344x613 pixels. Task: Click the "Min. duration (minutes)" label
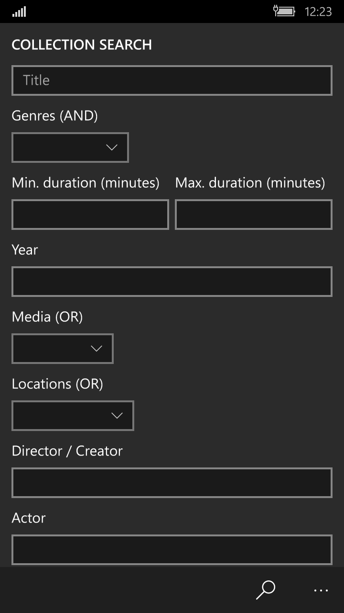[x=86, y=183]
